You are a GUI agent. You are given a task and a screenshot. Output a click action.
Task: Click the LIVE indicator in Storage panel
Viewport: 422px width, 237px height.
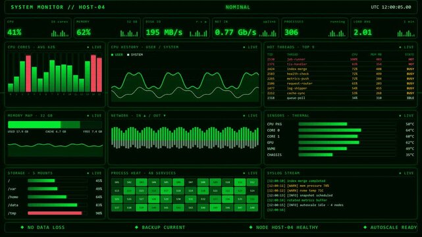[x=94, y=173]
